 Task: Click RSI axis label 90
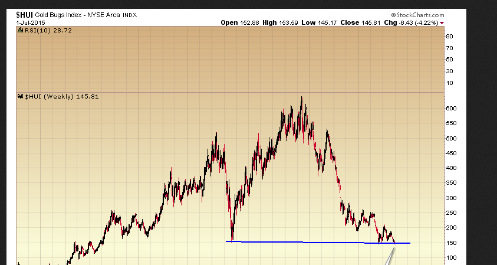(x=449, y=37)
